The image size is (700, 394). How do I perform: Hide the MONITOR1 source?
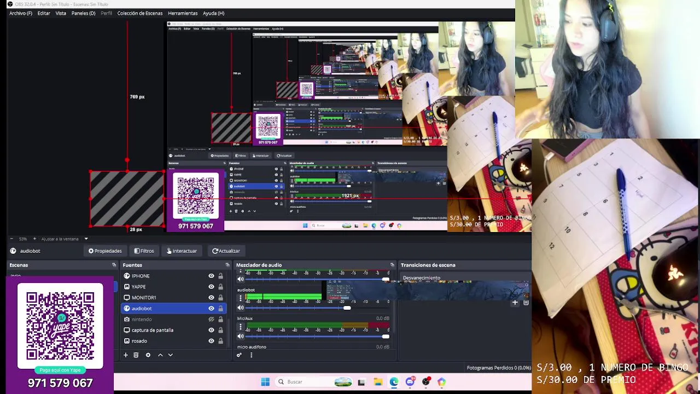point(211,298)
